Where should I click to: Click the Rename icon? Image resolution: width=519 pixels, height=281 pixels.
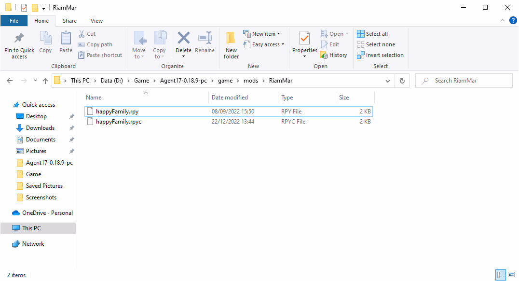205,38
